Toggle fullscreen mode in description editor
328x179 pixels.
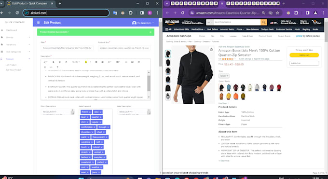(45, 67)
